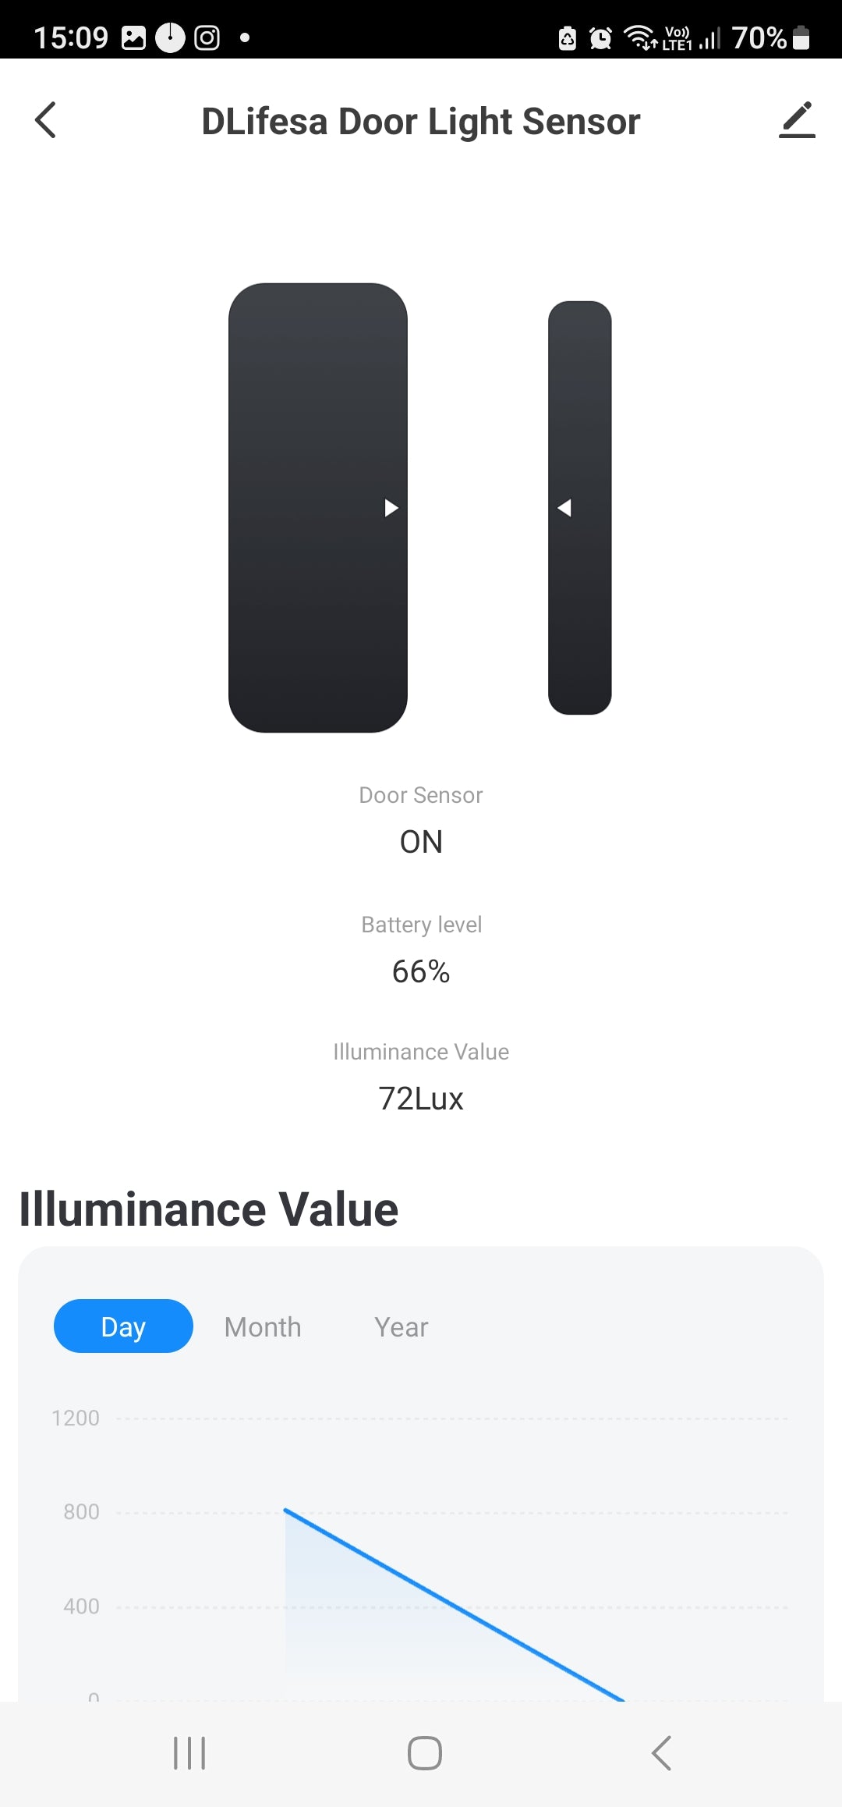Tap the back arrow in the header
The width and height of the screenshot is (842, 1807).
(x=46, y=120)
